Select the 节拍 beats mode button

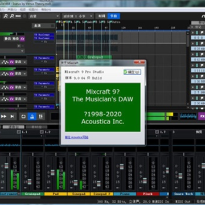[x=114, y=16]
